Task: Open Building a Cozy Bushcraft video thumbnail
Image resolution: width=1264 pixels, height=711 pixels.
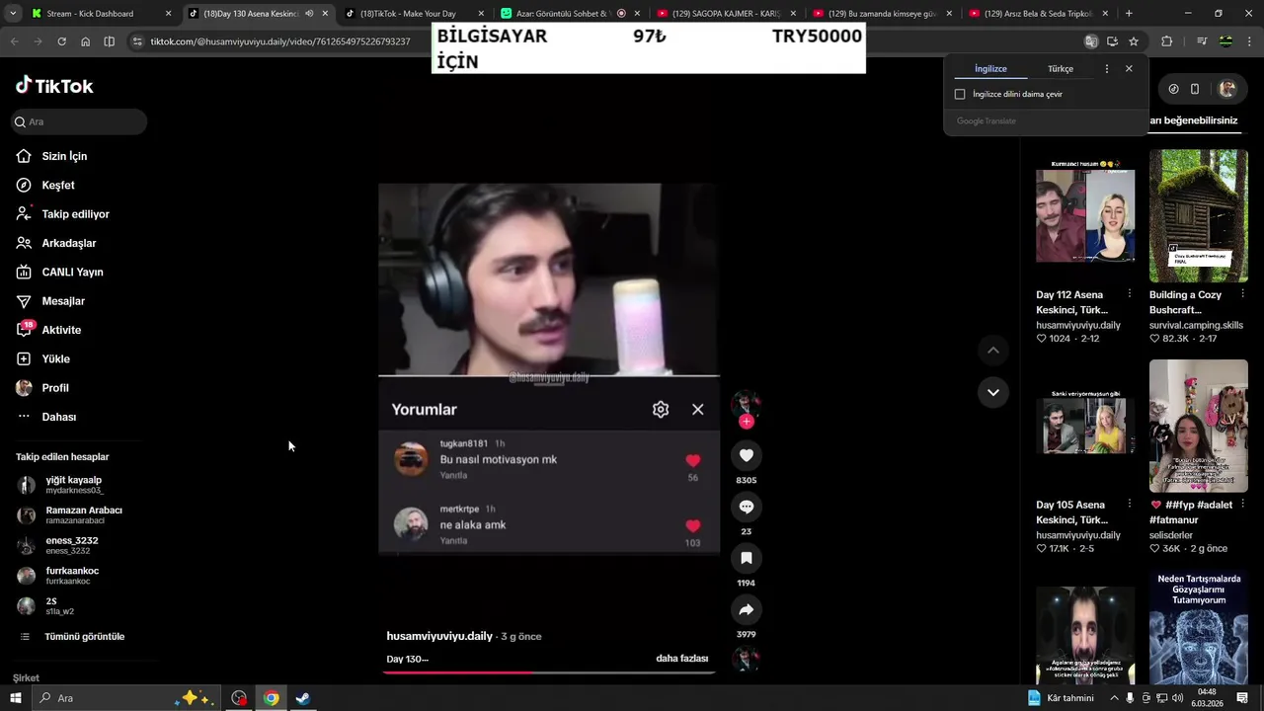Action: [x=1199, y=215]
